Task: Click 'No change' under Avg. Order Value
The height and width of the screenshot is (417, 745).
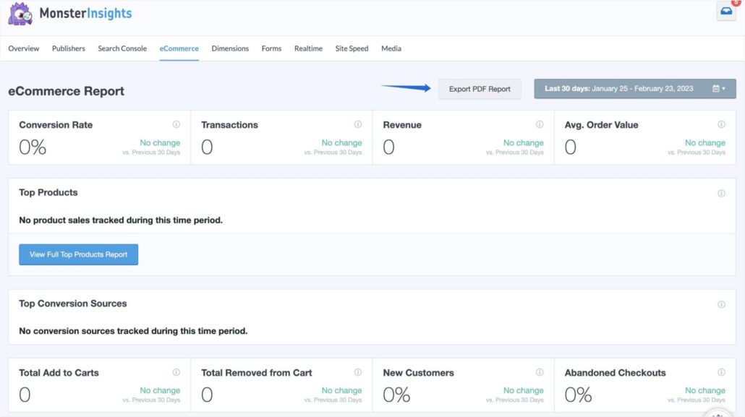Action: pos(705,142)
